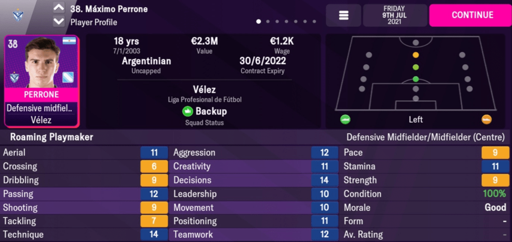Tap the Vélez crest on the player card

[x=14, y=77]
